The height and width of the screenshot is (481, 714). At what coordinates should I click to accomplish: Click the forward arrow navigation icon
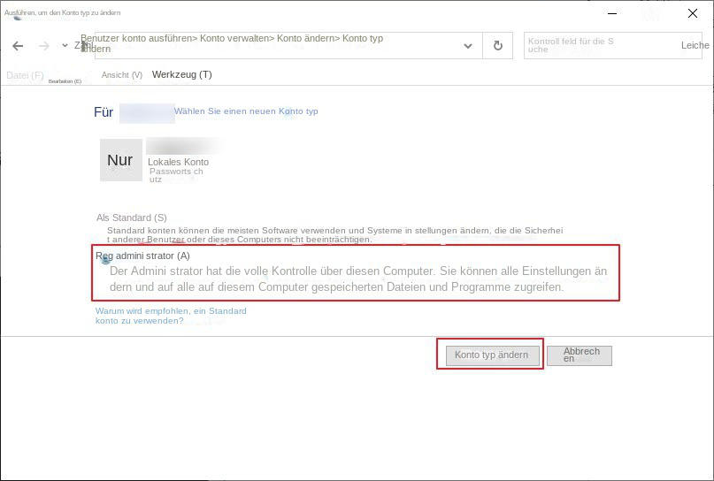(x=43, y=46)
